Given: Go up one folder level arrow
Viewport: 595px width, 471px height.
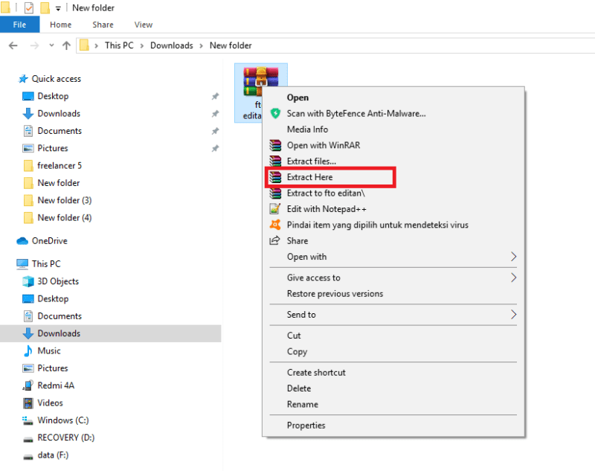Looking at the screenshot, I should pyautogui.click(x=66, y=45).
